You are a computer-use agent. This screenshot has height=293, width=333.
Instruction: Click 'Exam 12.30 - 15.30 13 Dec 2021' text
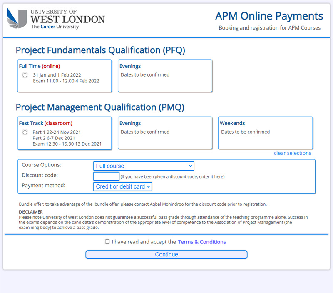pyautogui.click(x=67, y=144)
